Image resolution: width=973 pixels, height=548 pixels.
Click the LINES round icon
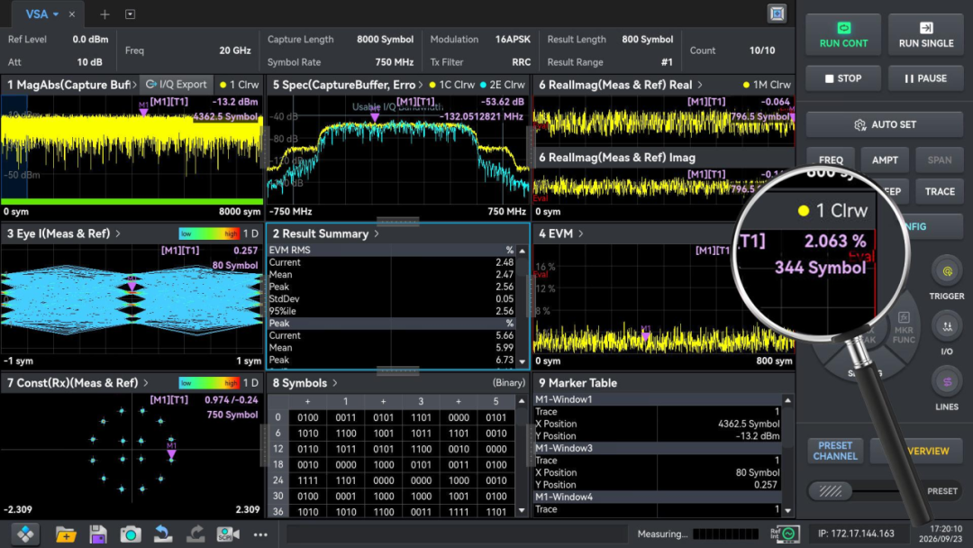[x=947, y=381]
